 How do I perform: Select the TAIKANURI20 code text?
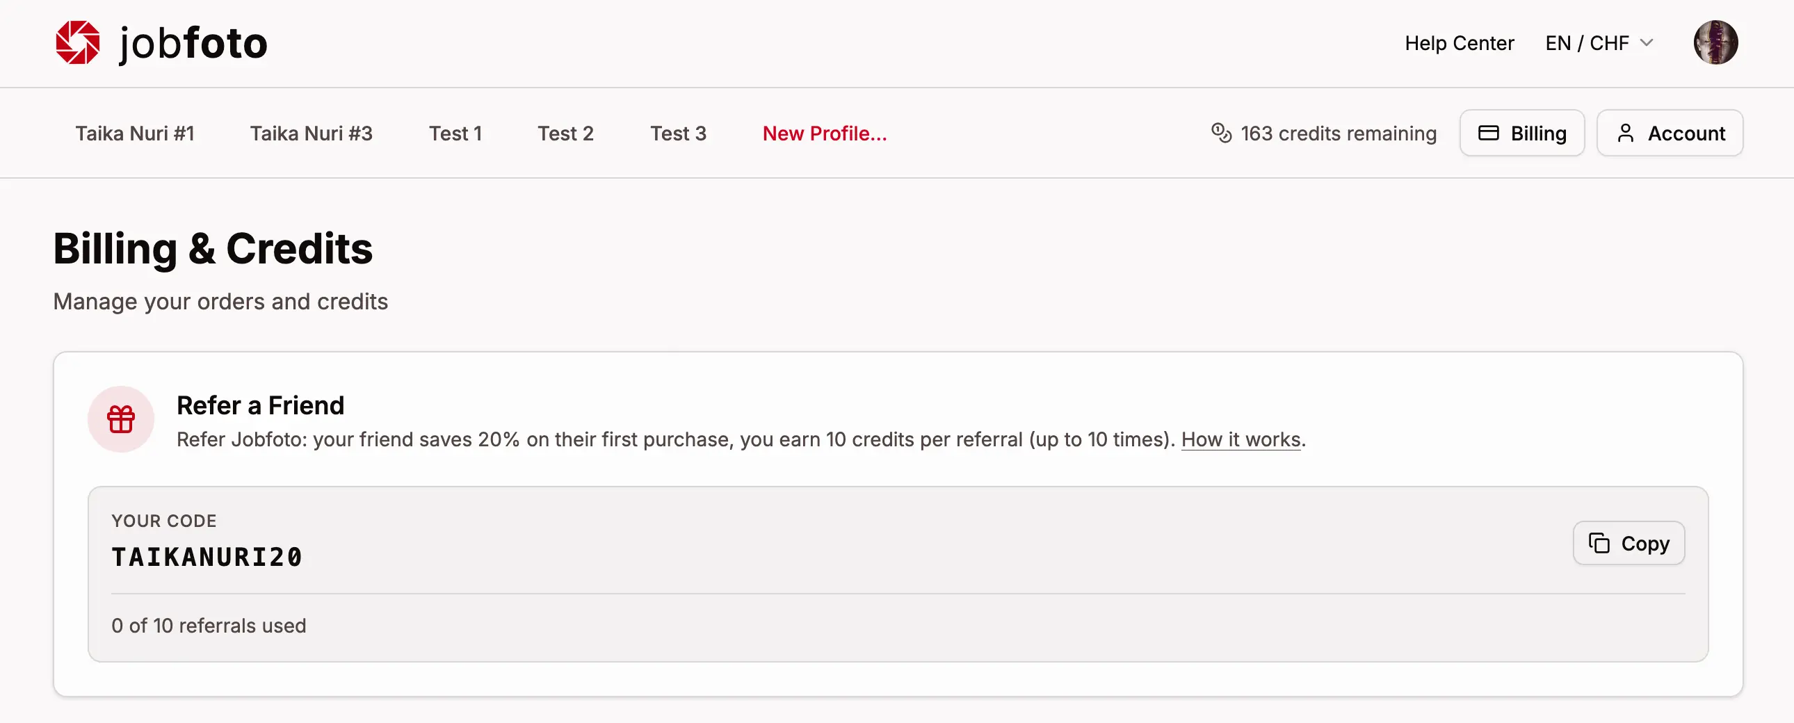point(207,558)
